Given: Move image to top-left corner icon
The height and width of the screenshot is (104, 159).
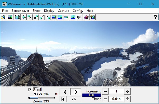Looking at the screenshot, I should click(30, 17).
